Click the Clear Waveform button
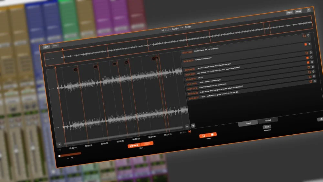The width and height of the screenshot is (323, 182). (267, 127)
